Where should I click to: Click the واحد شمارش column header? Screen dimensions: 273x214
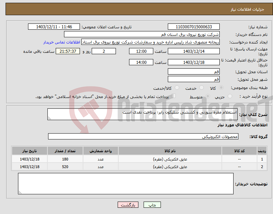101,151
